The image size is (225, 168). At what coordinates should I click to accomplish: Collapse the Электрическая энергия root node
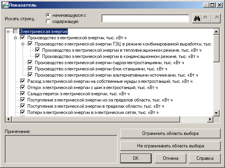(x=8, y=31)
